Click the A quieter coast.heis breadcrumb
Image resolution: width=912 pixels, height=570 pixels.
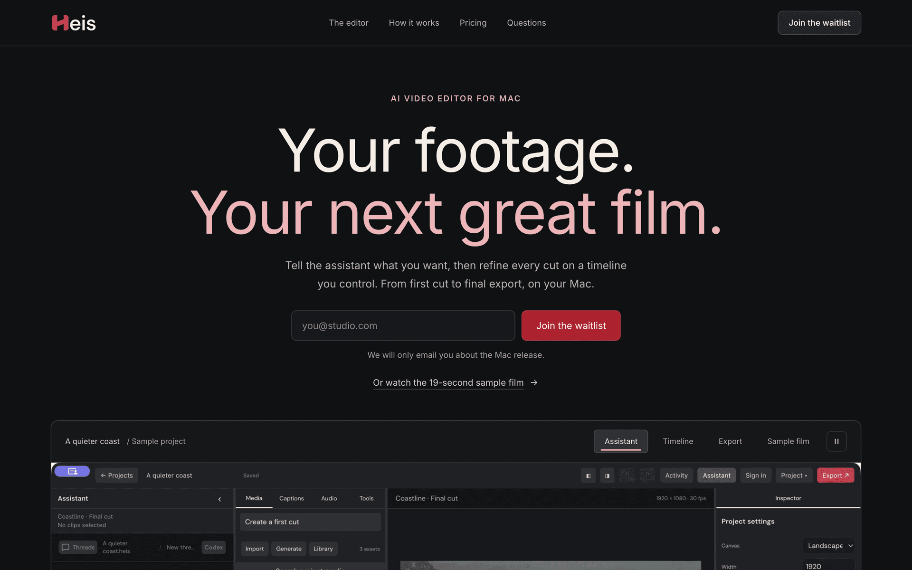pos(116,547)
